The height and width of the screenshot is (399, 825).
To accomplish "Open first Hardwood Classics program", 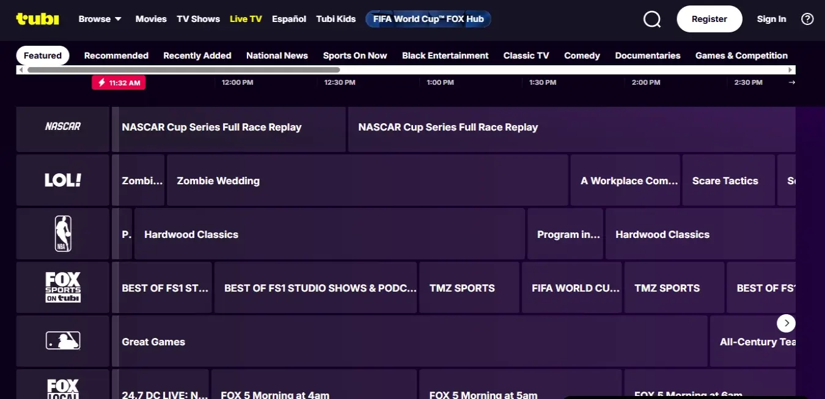I will (329, 234).
